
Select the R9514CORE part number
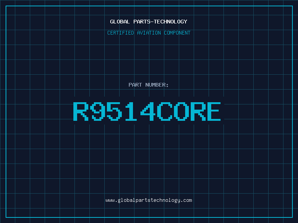[147, 111]
